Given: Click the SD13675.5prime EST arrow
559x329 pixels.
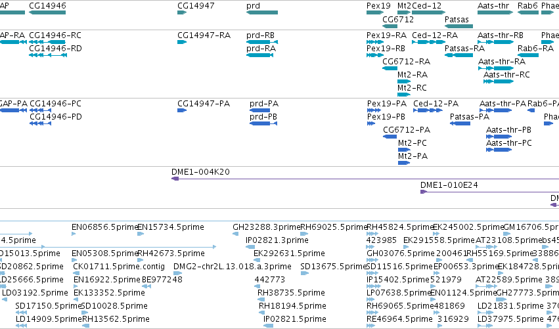Looking at the screenshot, I should [304, 273].
